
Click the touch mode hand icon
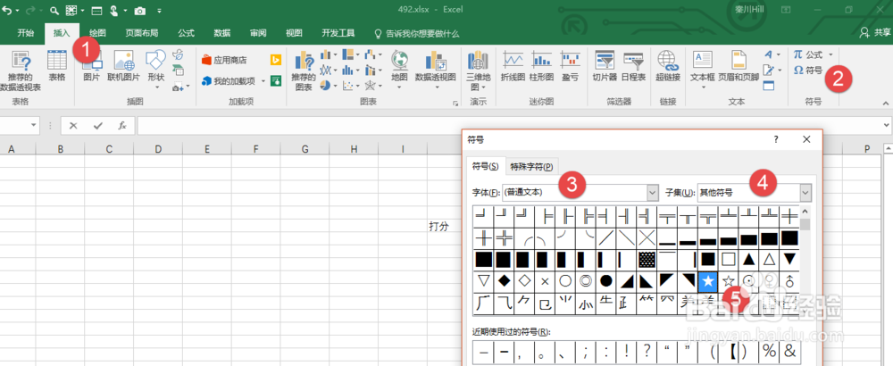113,10
